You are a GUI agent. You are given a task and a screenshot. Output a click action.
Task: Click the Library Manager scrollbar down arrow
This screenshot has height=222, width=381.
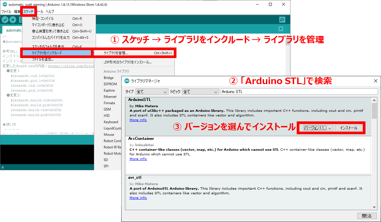click(374, 207)
